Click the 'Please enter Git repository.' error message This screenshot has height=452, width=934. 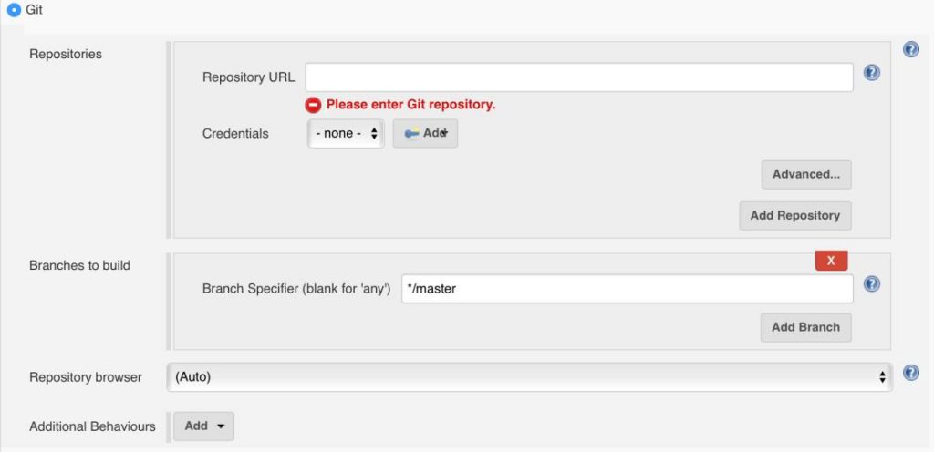point(410,105)
